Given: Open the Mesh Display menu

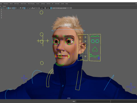Looking at the screenshot, I should [x=31, y=4].
